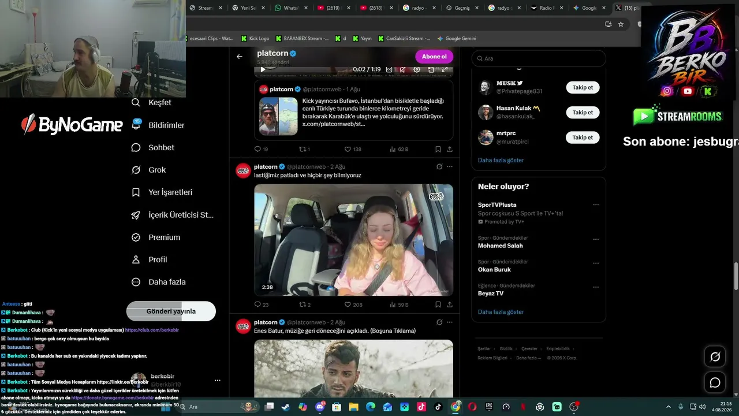Share the Bufavo quote post
739x416 pixels.
pyautogui.click(x=450, y=149)
